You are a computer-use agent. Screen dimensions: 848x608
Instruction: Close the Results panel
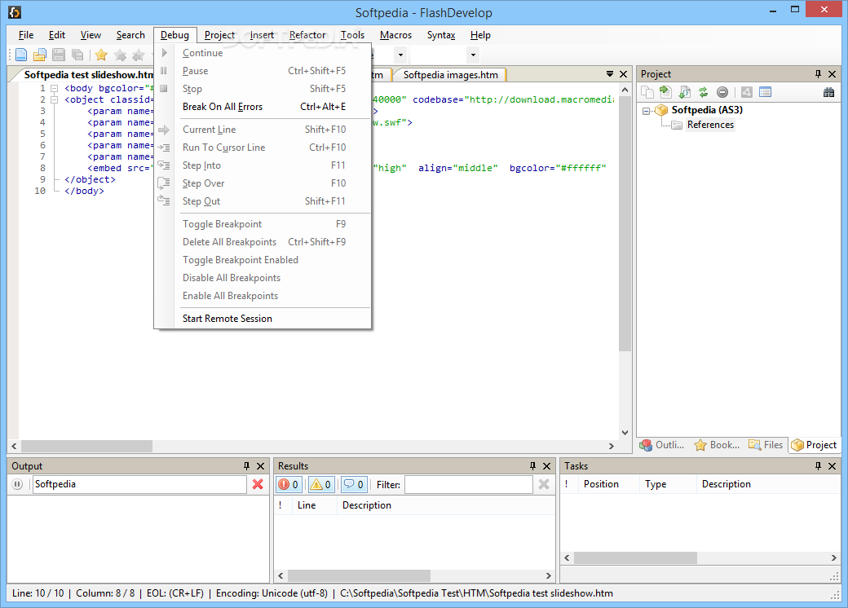547,466
